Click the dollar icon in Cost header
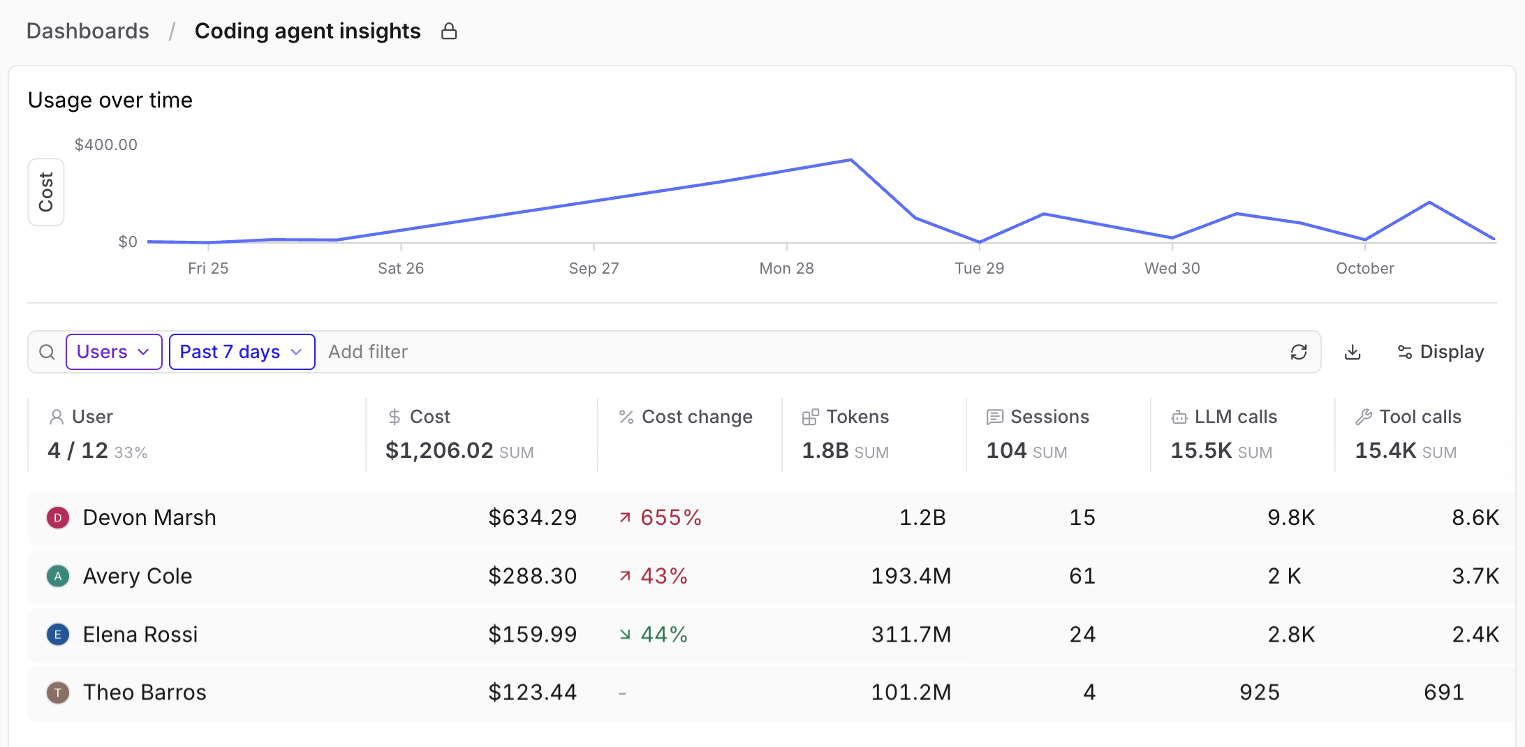The image size is (1525, 747). coord(395,417)
